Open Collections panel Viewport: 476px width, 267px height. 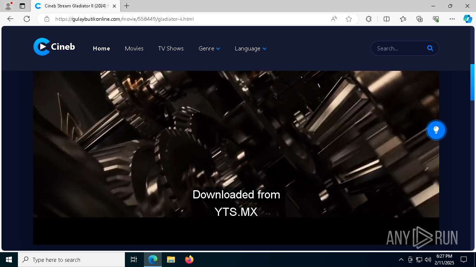tap(419, 19)
